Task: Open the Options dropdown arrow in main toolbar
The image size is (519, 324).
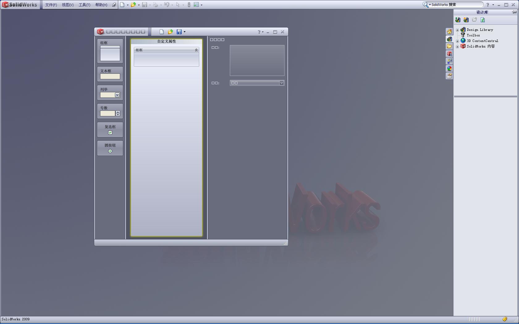Action: click(x=201, y=5)
